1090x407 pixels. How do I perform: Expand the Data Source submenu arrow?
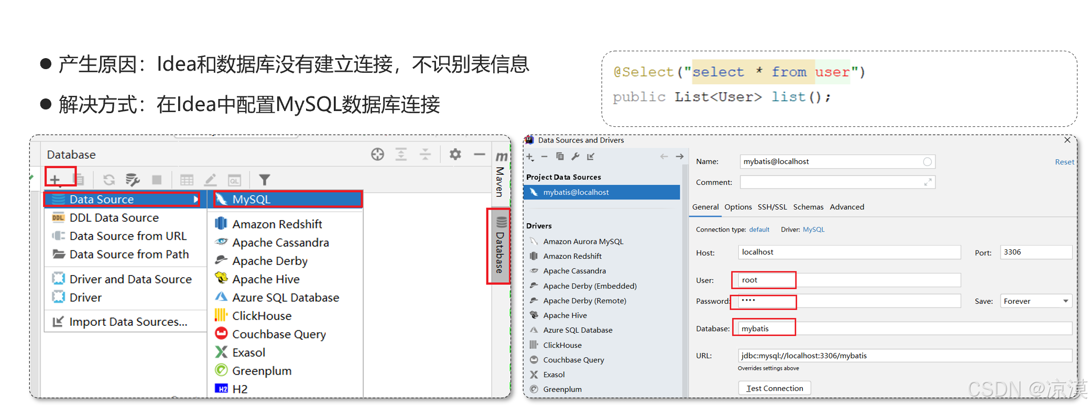pos(195,200)
